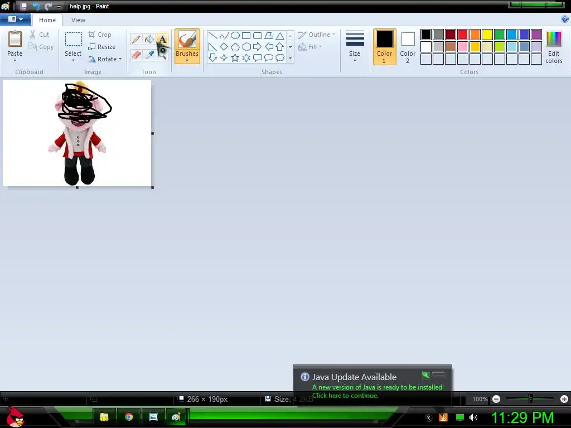571x428 pixels.
Task: Choose the Triangle shape
Action: tap(280, 35)
